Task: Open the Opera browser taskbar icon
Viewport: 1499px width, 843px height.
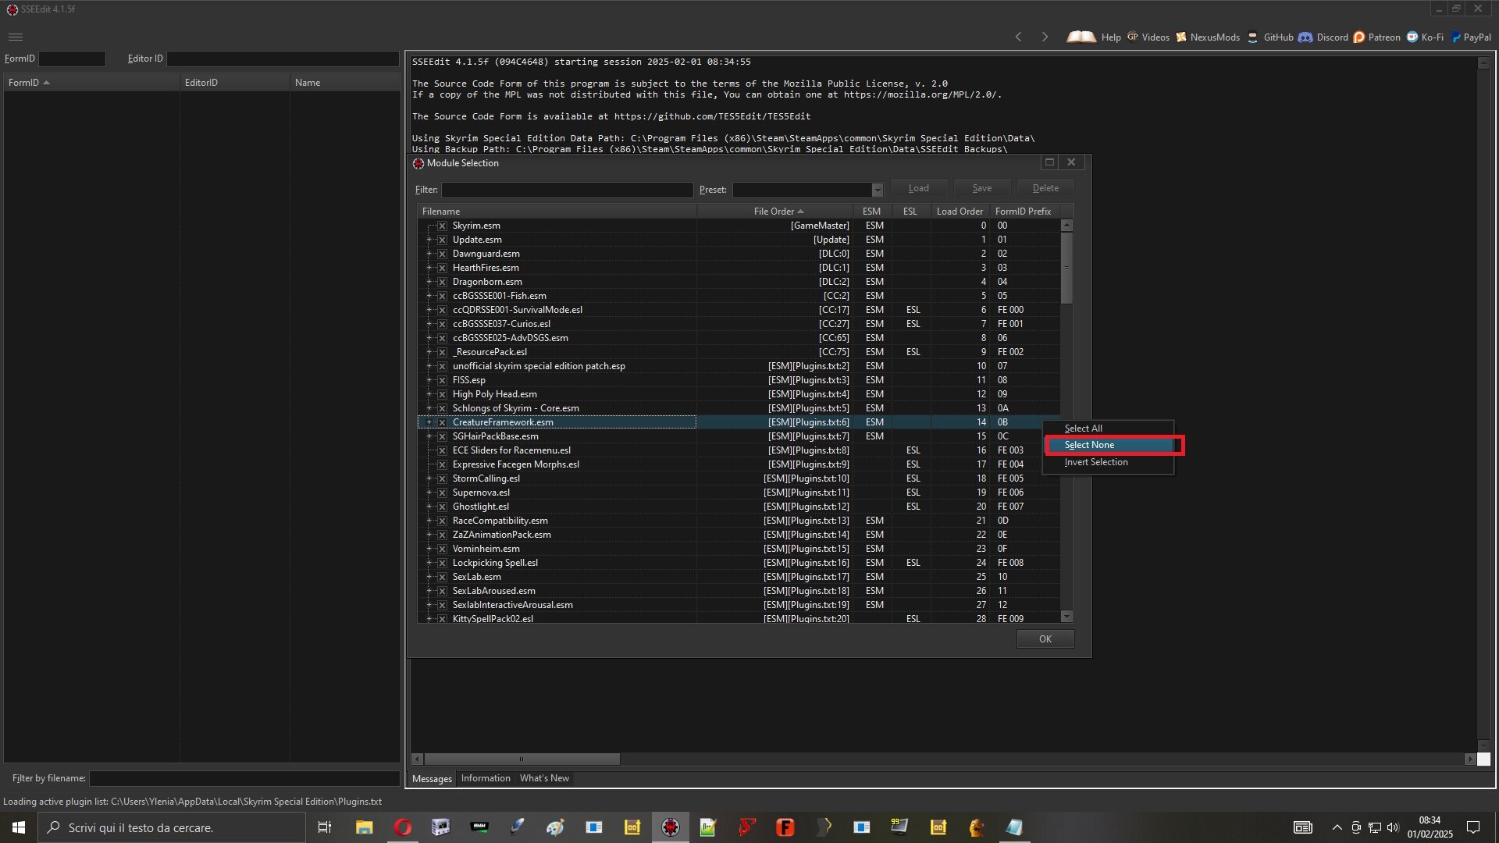Action: [x=402, y=827]
